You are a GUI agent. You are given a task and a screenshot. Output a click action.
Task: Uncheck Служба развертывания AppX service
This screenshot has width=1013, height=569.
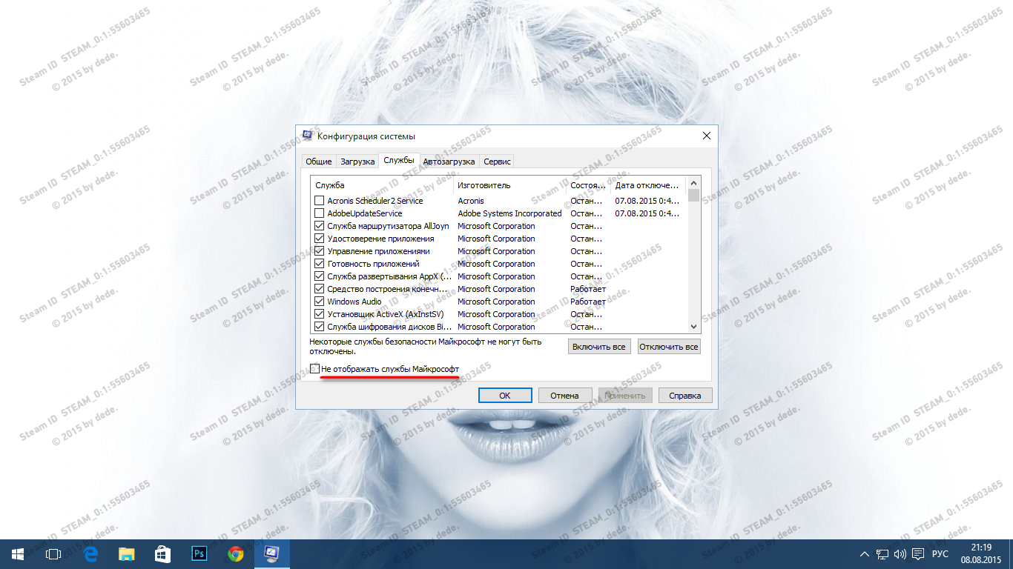[x=319, y=276]
